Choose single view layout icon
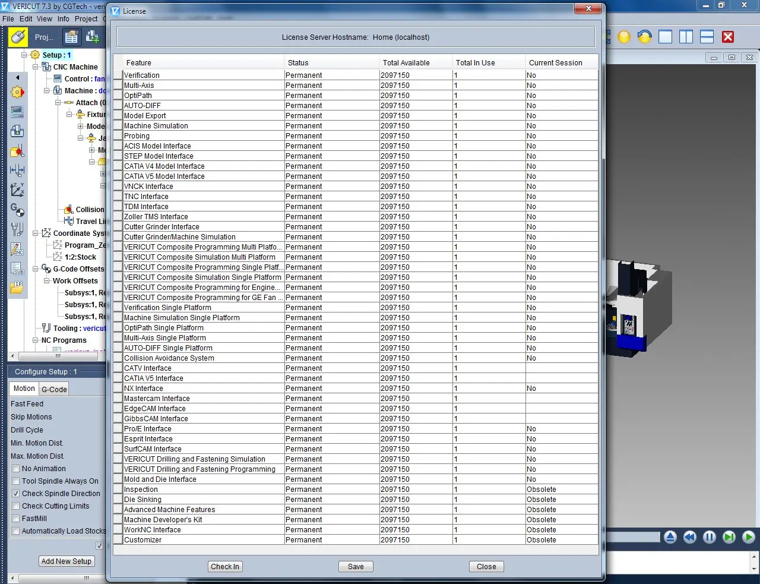This screenshot has height=584, width=760. pyautogui.click(x=666, y=37)
